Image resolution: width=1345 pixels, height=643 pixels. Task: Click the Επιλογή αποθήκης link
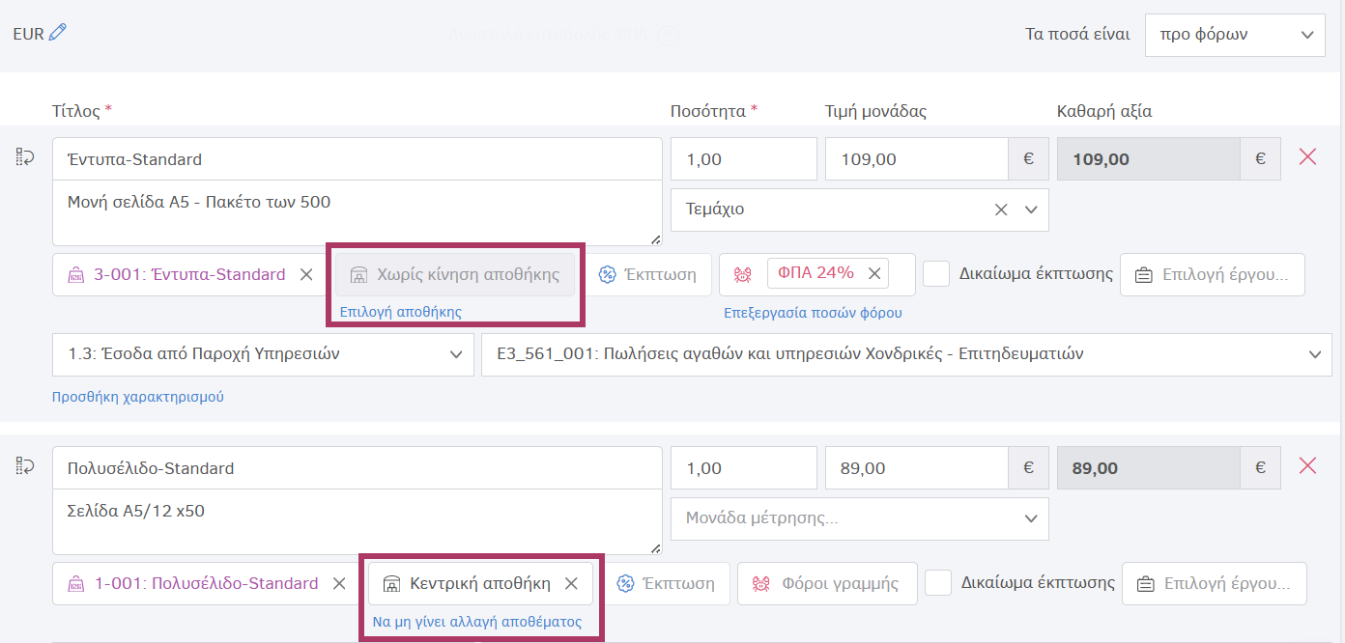pos(400,312)
